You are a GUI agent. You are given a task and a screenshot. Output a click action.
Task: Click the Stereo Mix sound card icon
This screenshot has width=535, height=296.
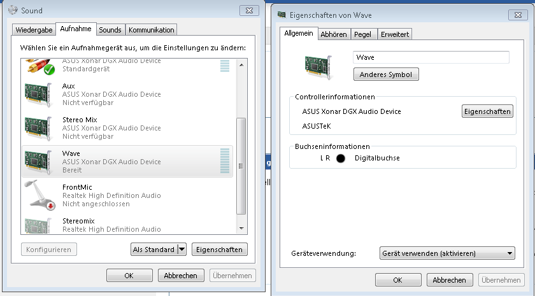click(x=38, y=128)
